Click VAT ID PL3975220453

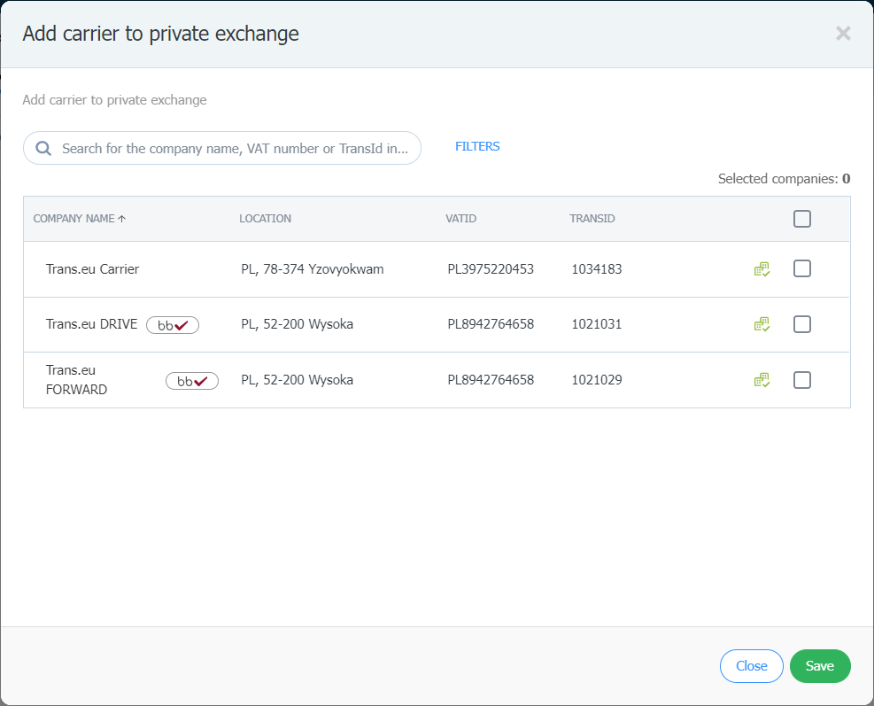tap(491, 268)
